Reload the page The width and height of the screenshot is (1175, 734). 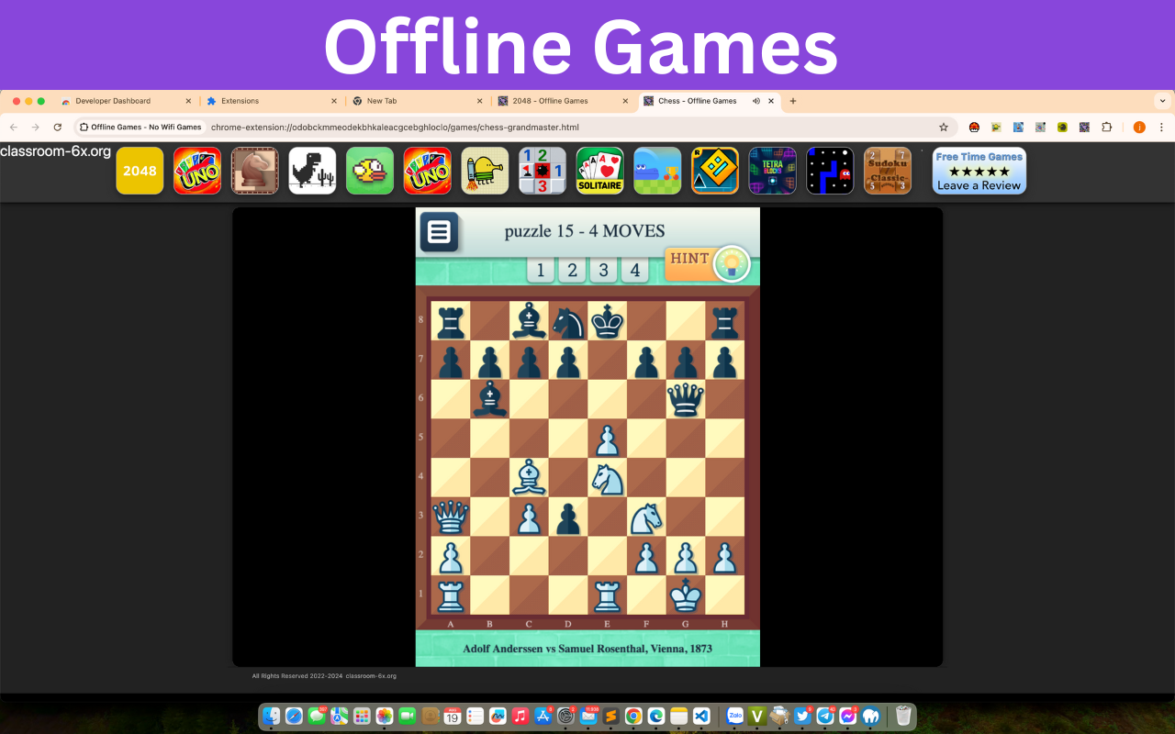tap(57, 128)
